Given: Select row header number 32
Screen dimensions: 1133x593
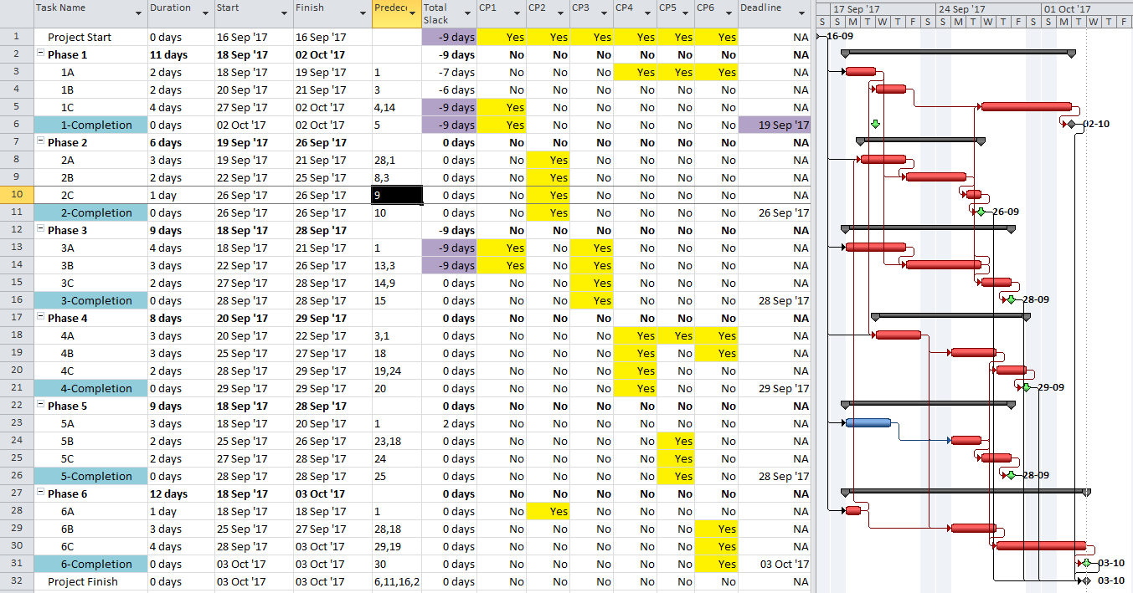Looking at the screenshot, I should tap(17, 581).
